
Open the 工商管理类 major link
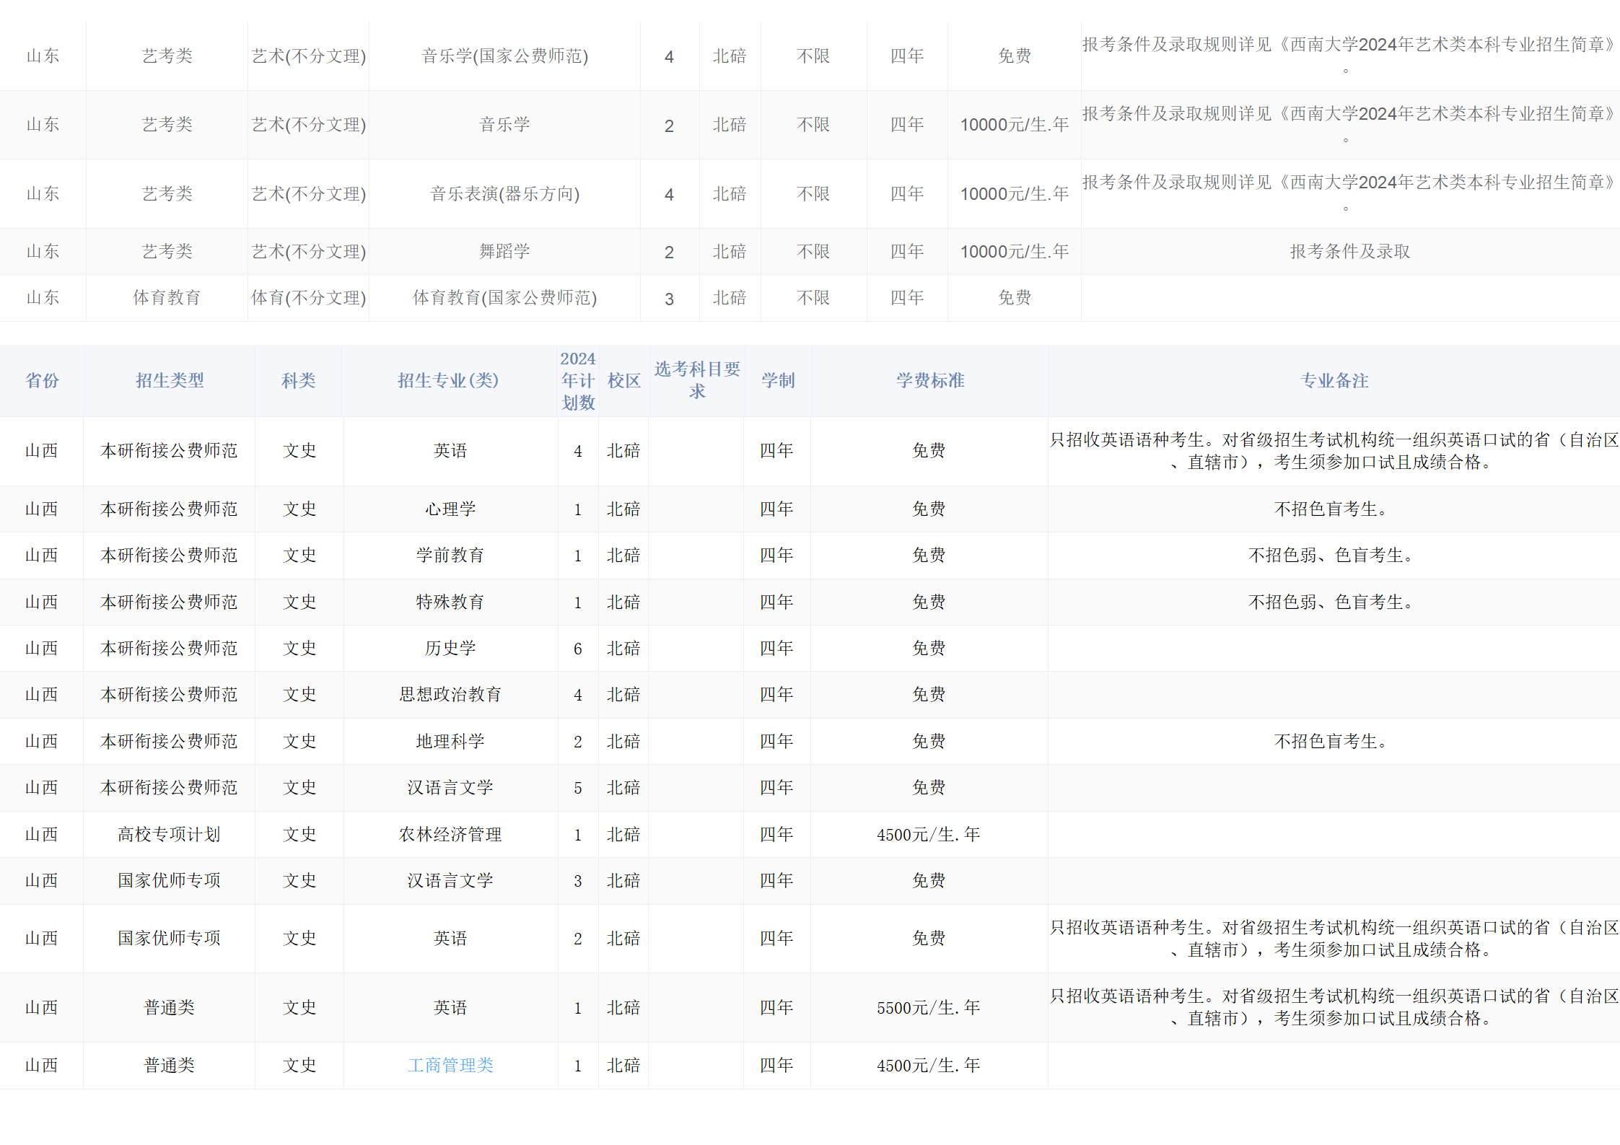click(450, 1065)
